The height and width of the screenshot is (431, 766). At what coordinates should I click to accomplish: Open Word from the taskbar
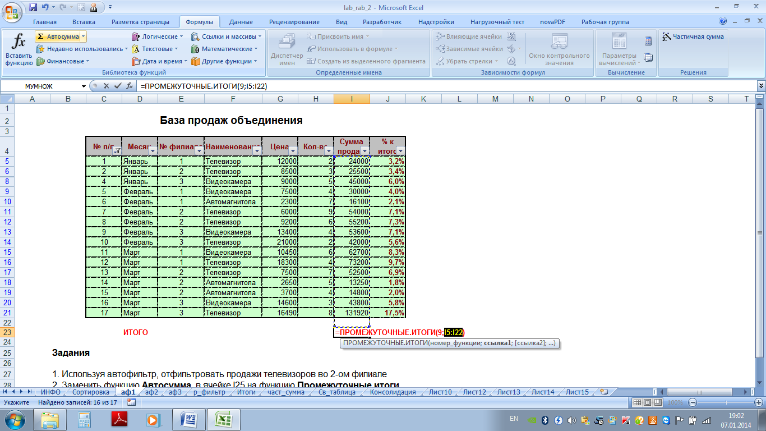(188, 419)
